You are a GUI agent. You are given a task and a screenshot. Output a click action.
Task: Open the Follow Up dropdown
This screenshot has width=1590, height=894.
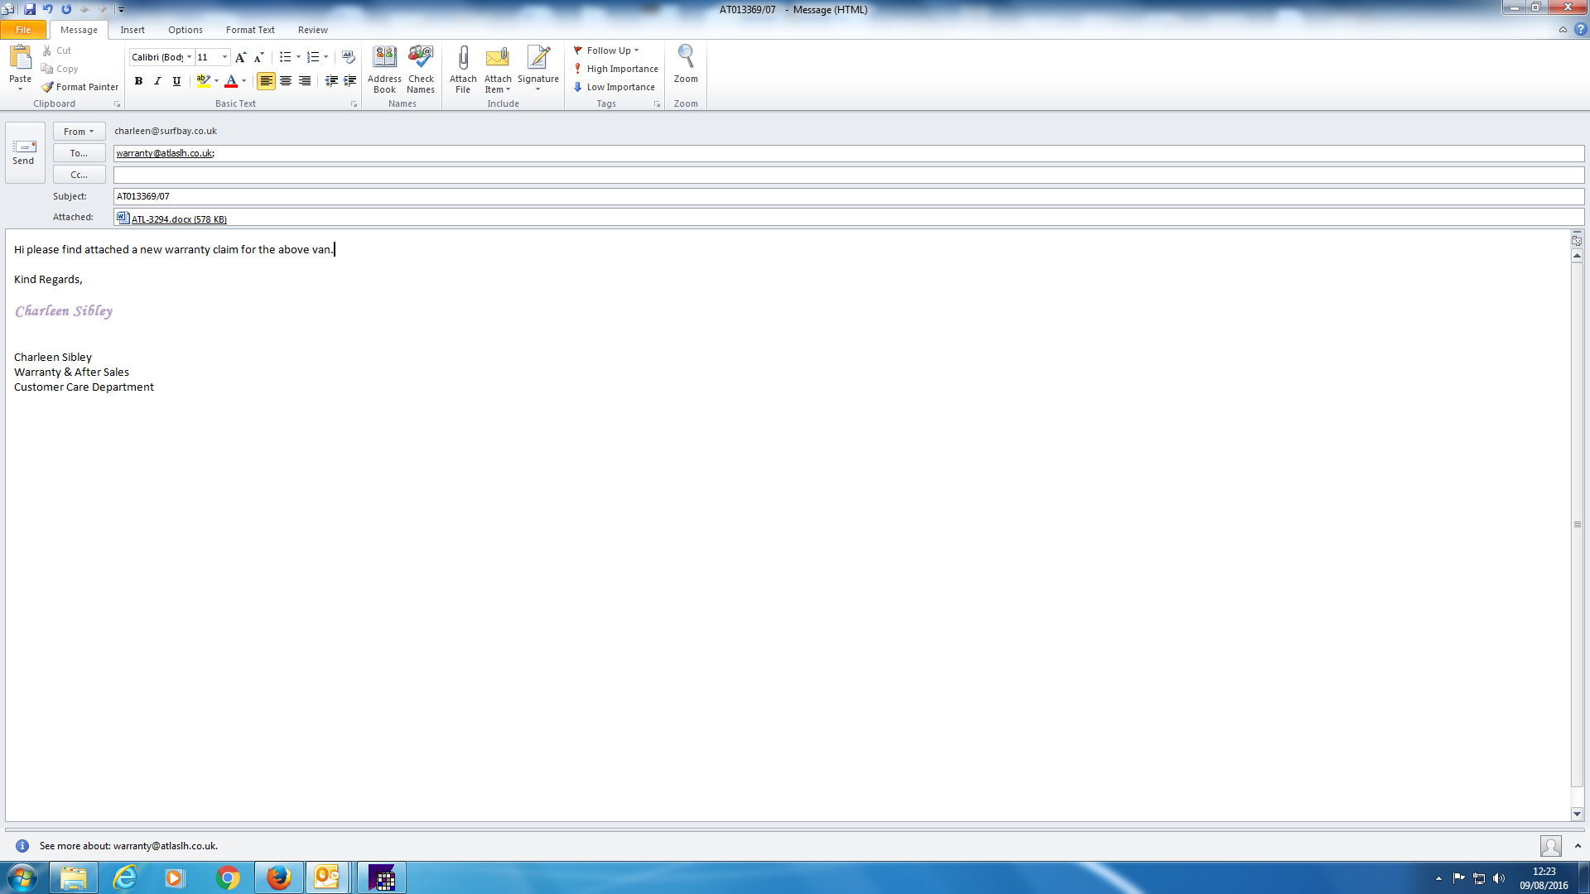607,50
